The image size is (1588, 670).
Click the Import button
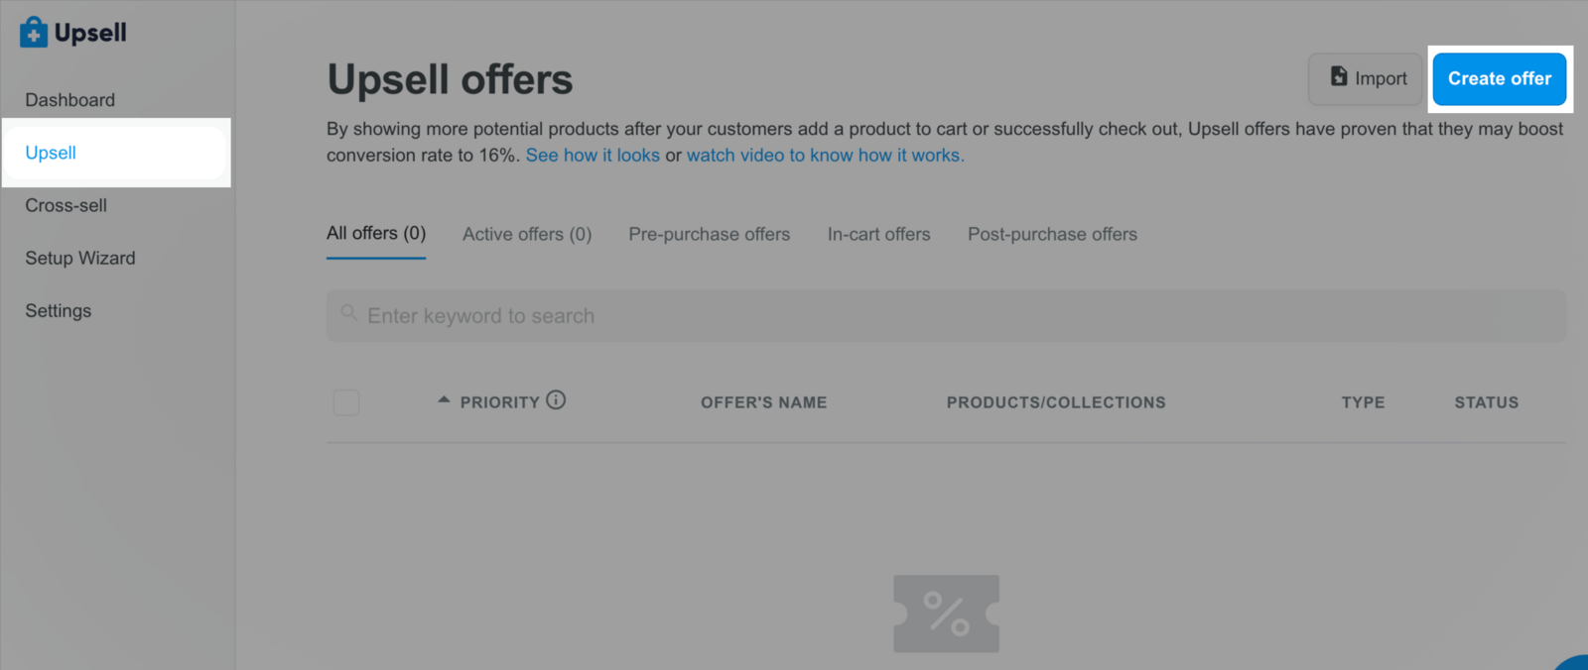[x=1366, y=79]
